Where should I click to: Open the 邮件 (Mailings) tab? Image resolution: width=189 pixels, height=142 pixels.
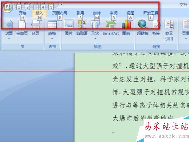click(97, 13)
